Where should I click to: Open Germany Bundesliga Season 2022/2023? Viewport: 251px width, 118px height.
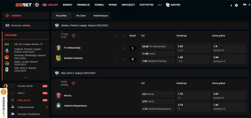click(30, 57)
